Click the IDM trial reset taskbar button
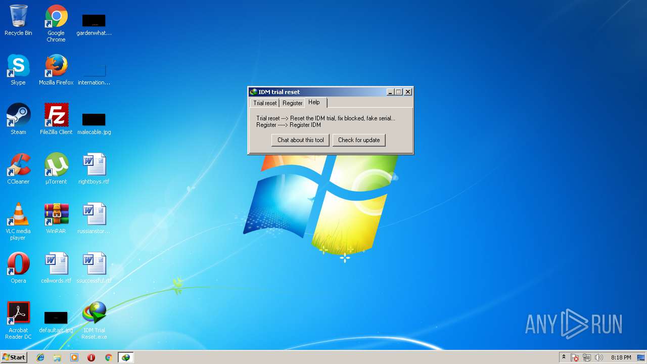Screen dimensions: 647x364 tap(125, 357)
